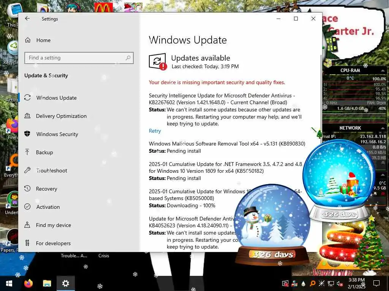Click the gifts snow globe showing 326 days
This screenshot has width=389, height=291.
[339, 180]
